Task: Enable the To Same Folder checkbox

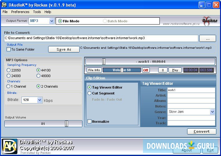Action: pos(8,49)
